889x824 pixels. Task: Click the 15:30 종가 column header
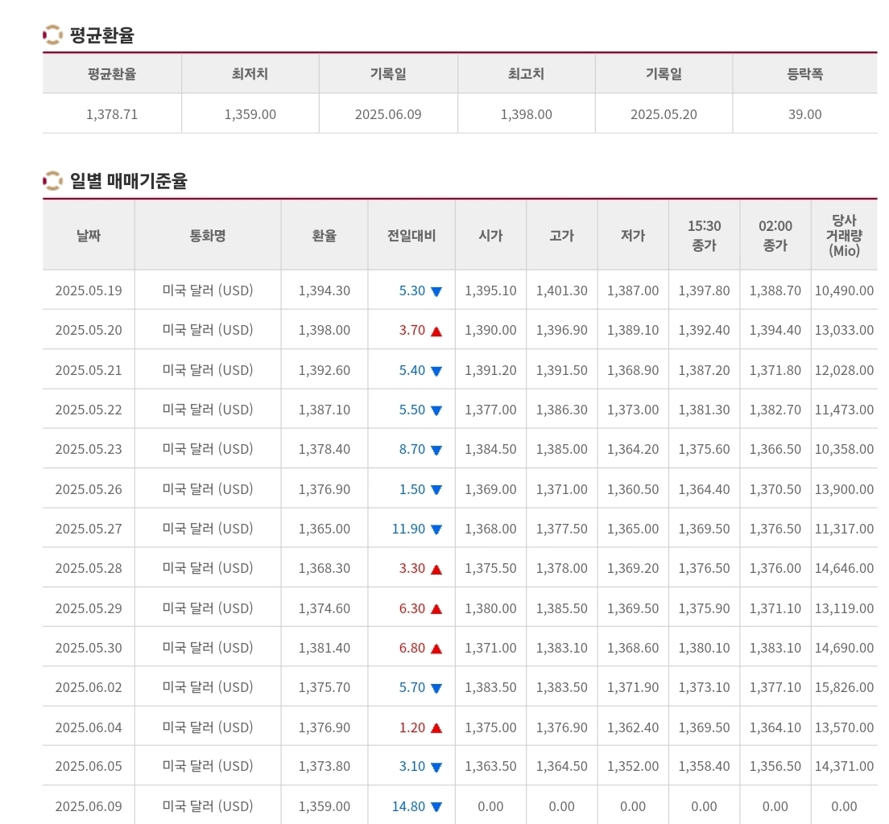tap(704, 235)
